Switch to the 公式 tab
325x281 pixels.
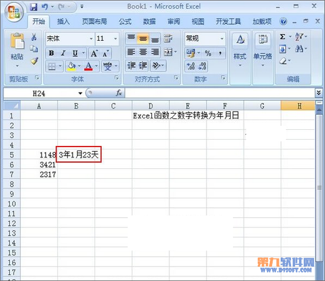pos(125,21)
